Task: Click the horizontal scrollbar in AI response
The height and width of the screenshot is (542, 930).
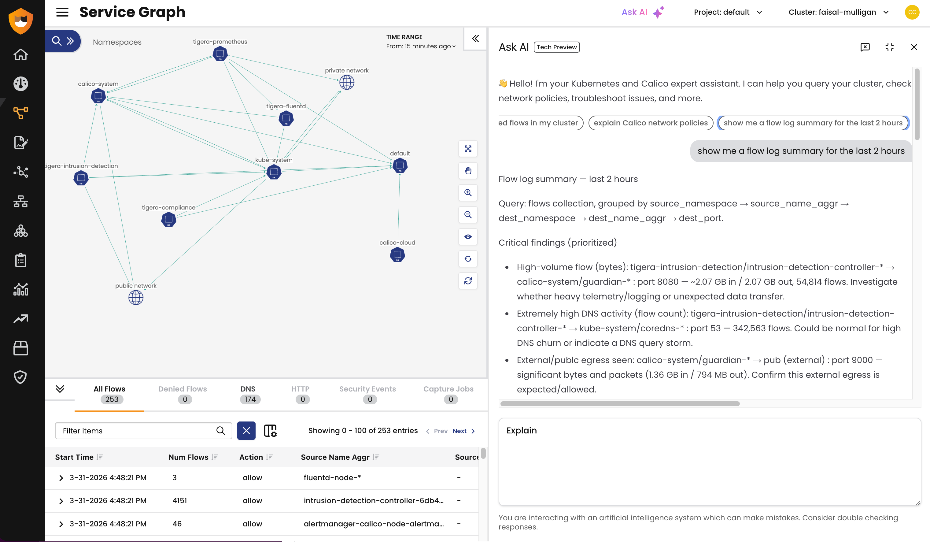Action: (620, 403)
